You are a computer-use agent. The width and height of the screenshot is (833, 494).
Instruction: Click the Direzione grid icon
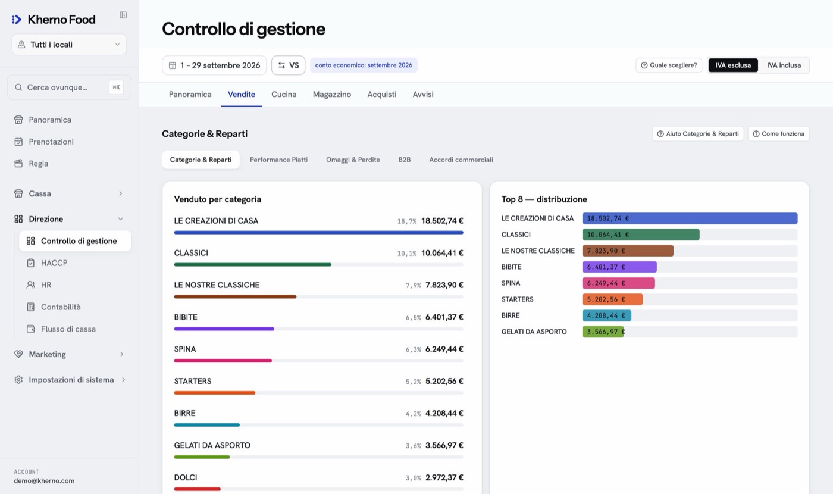(18, 219)
